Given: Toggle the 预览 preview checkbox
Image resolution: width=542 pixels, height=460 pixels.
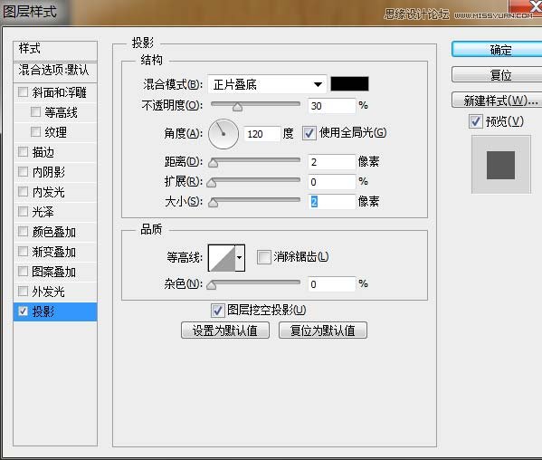Looking at the screenshot, I should pos(476,121).
